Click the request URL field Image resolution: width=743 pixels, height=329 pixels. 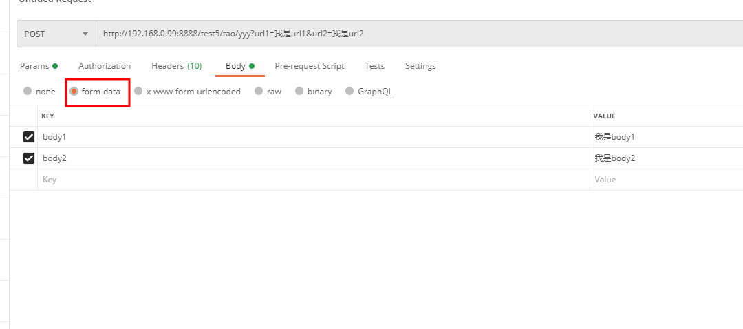420,34
